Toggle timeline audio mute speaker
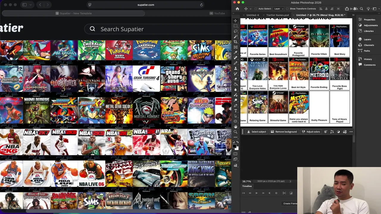Screen dimensions: 381x214 269,193
